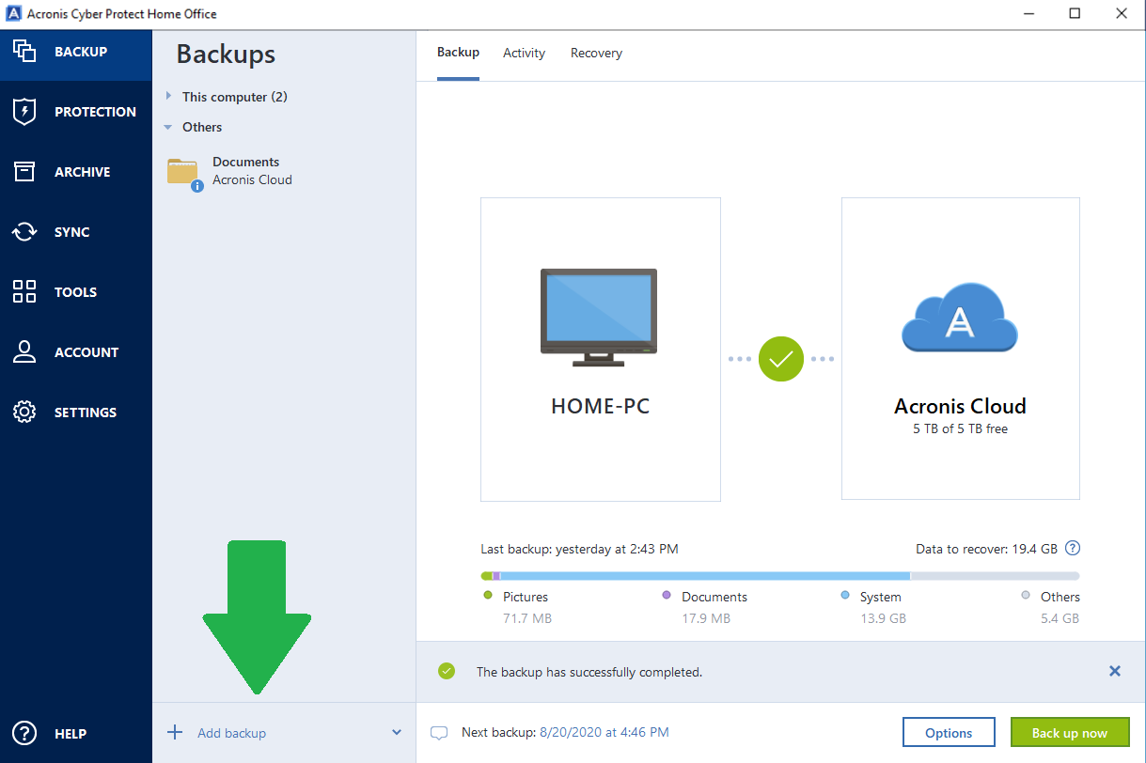1146x763 pixels.
Task: Open help for Data to recover
Action: click(x=1073, y=548)
